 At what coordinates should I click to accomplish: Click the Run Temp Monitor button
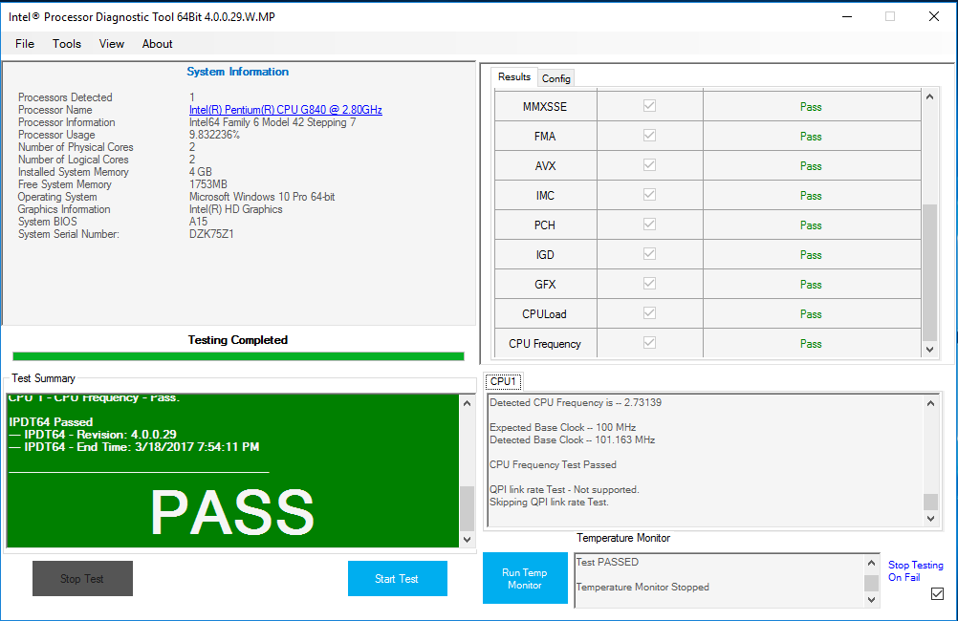coord(524,578)
